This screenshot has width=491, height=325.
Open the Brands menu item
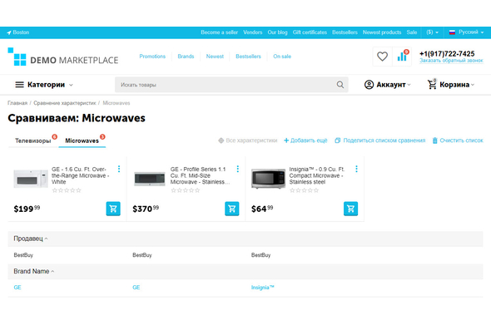pos(186,57)
